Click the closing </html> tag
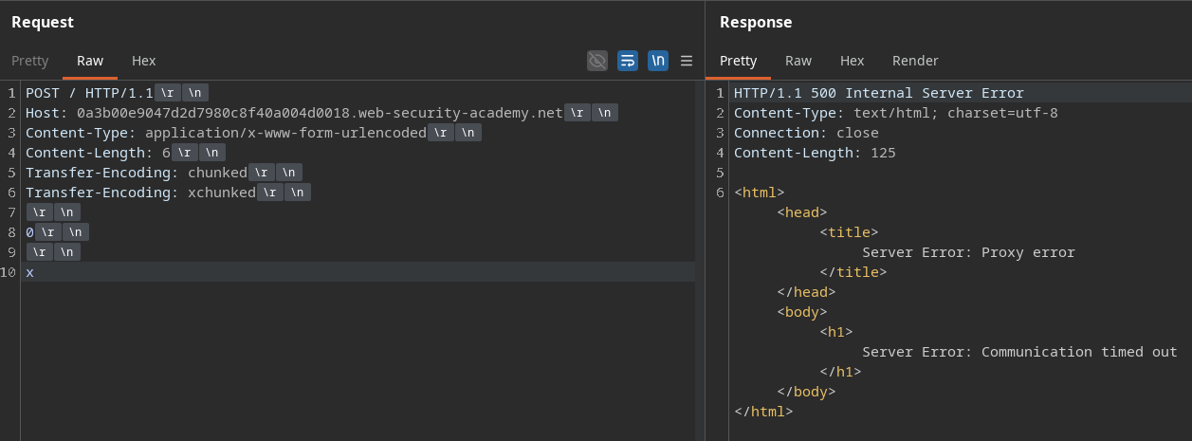This screenshot has width=1192, height=441. pyautogui.click(x=763, y=412)
